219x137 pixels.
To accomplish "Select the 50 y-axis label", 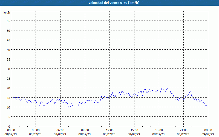I will [8, 30].
